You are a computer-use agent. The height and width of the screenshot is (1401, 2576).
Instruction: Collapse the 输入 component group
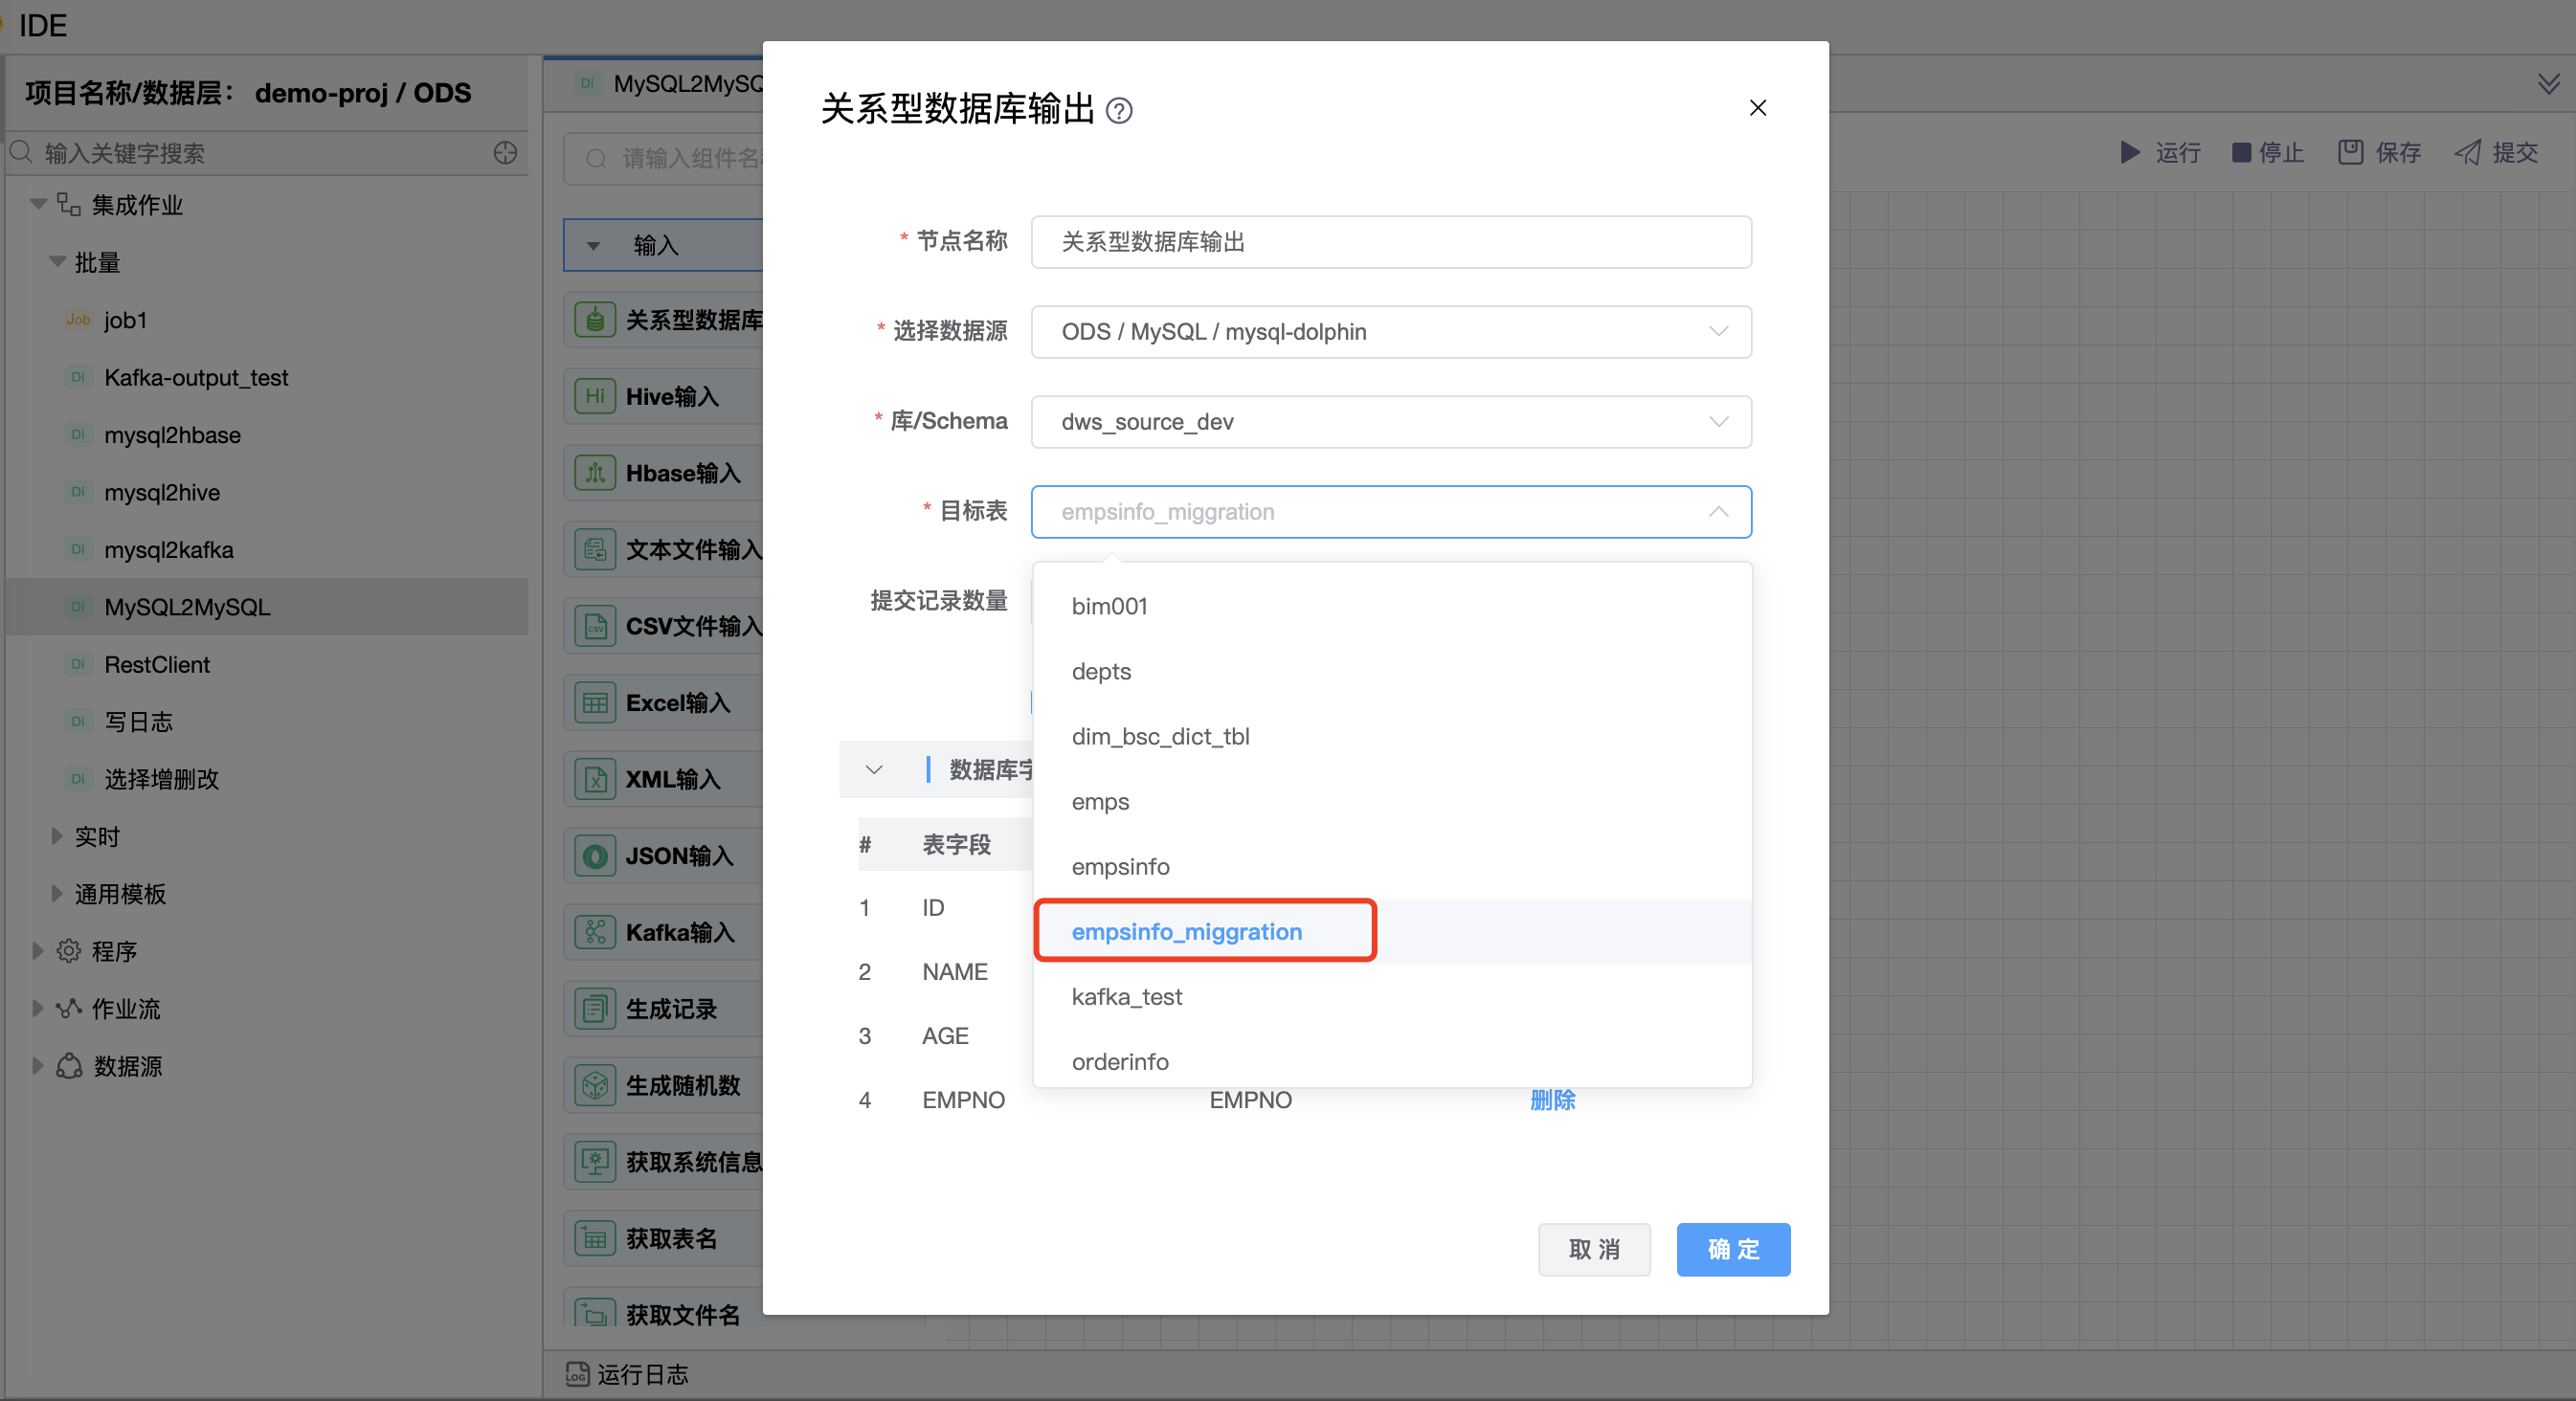[593, 246]
